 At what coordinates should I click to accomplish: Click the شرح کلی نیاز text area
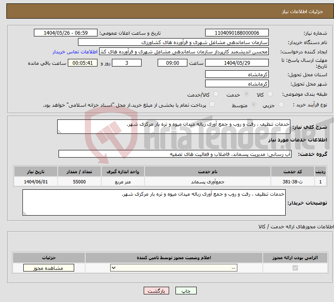[174, 127]
